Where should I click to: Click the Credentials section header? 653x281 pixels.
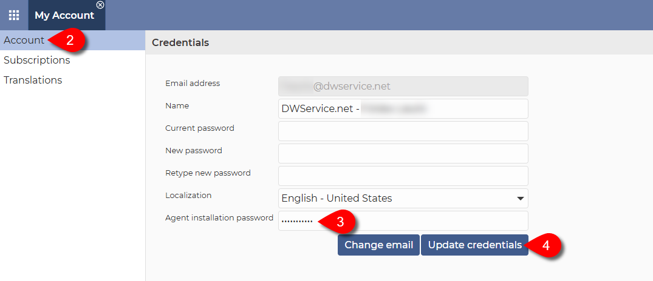180,42
